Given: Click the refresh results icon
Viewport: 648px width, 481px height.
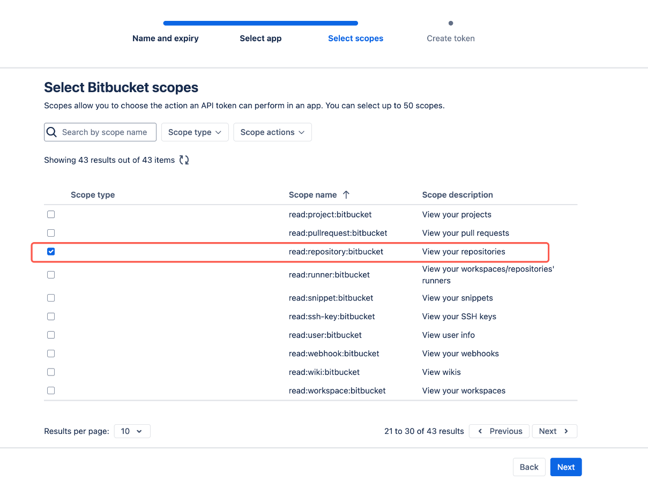Looking at the screenshot, I should (184, 160).
